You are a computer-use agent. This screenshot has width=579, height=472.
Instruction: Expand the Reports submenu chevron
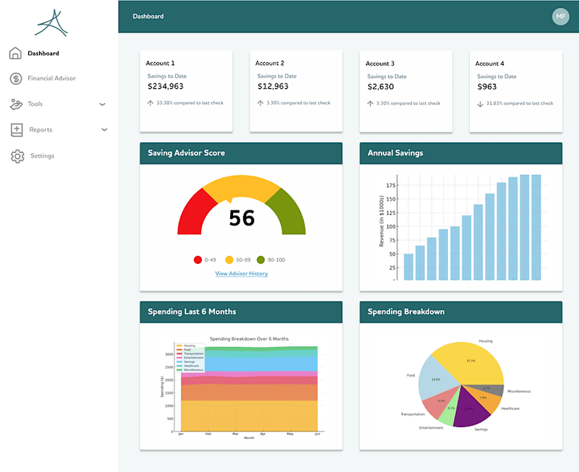[x=104, y=130]
